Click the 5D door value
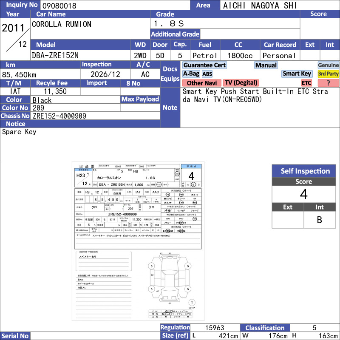Viewport: 340px width, 340px height. coord(160,56)
